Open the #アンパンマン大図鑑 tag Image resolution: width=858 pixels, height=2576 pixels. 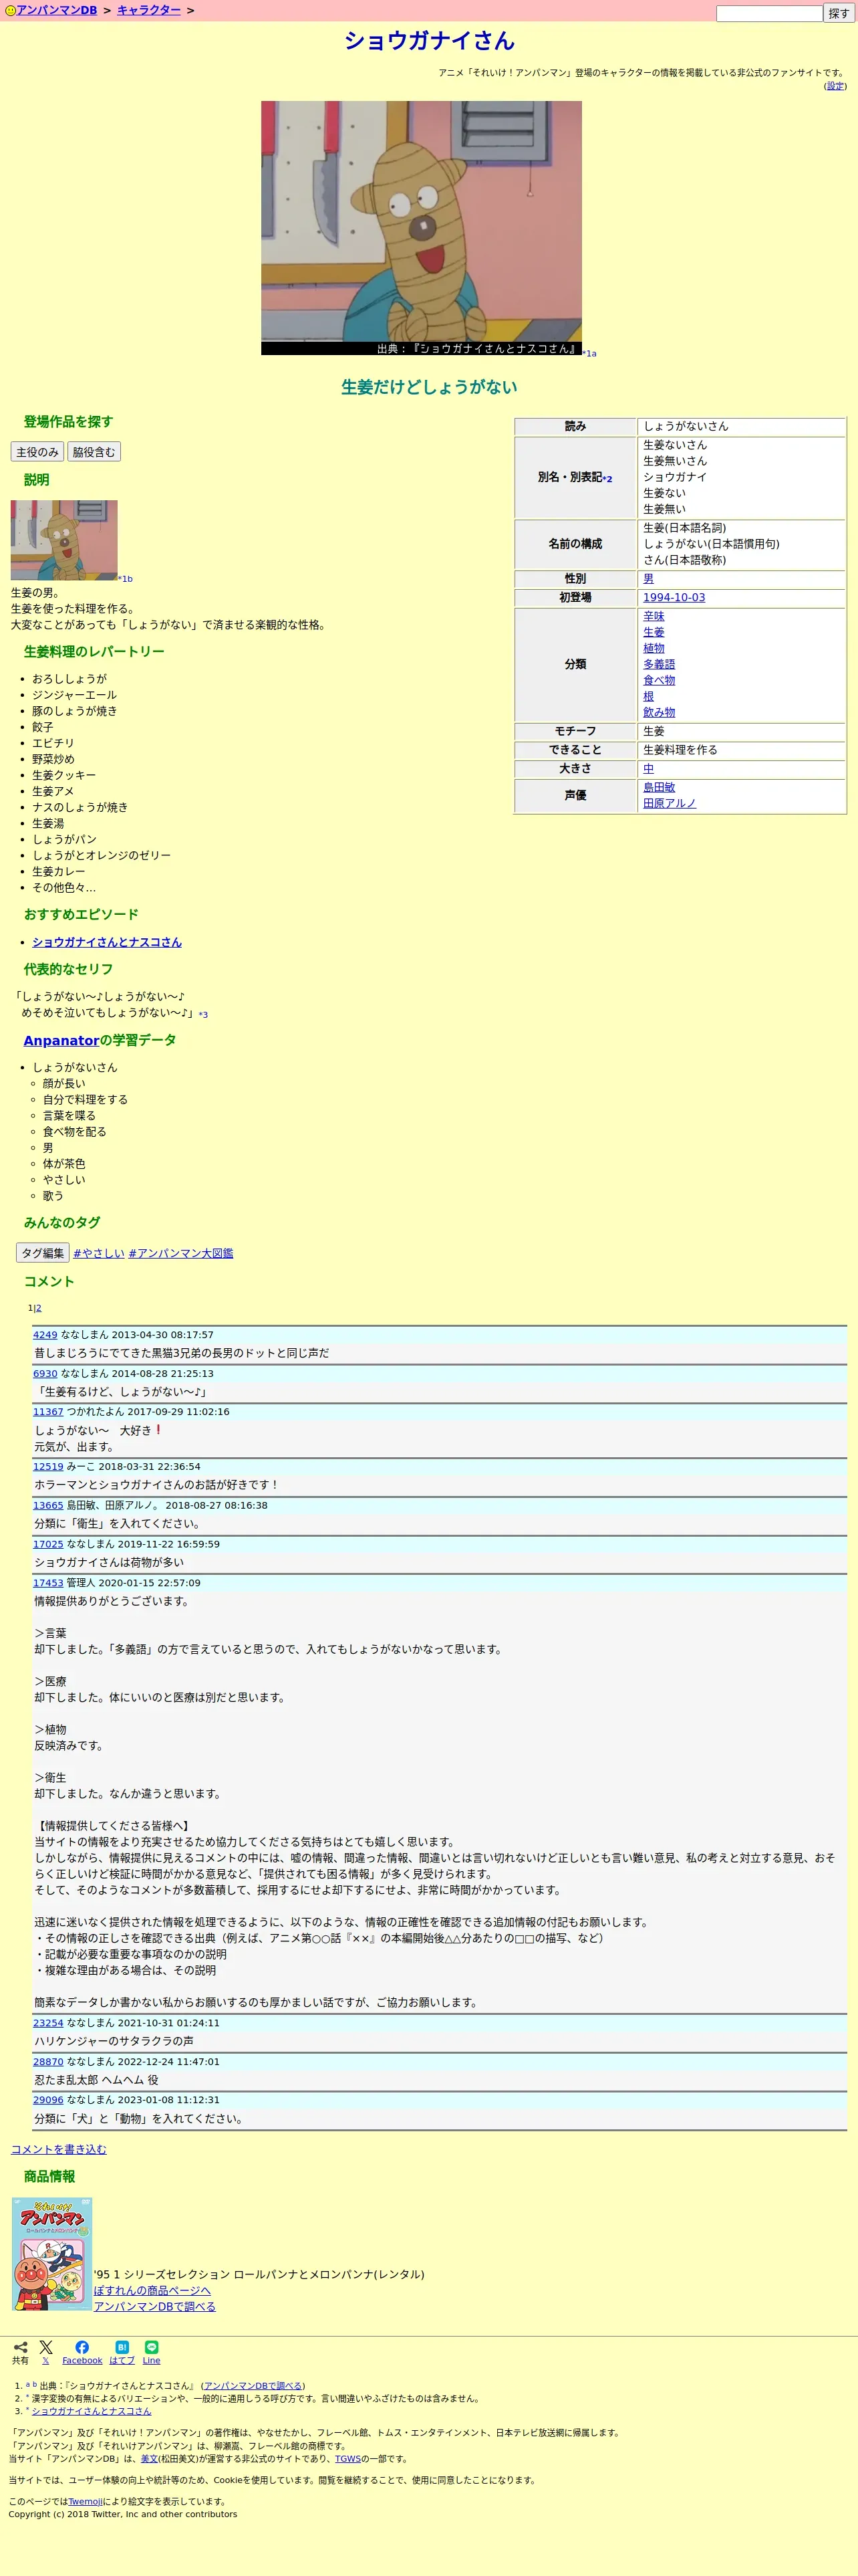(181, 1253)
